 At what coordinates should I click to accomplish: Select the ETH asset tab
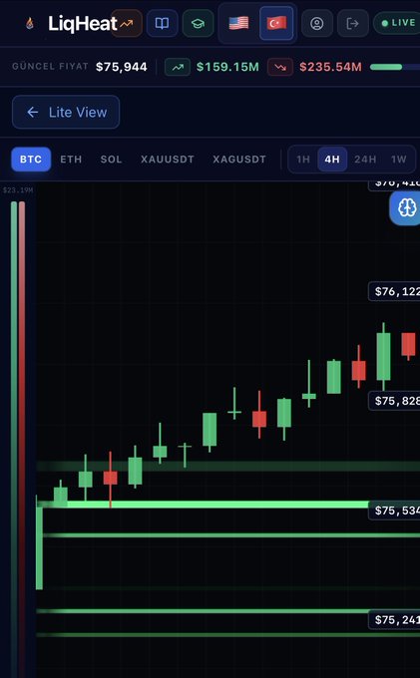click(x=71, y=160)
